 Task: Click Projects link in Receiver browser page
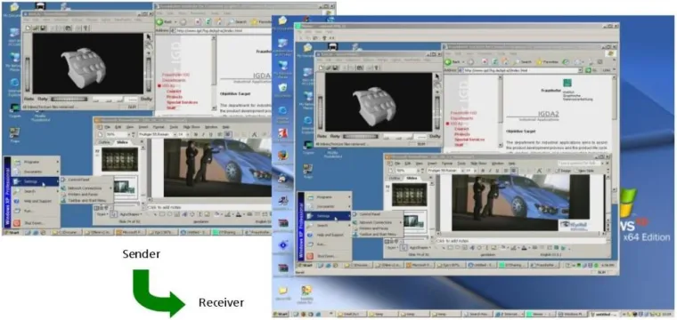pyautogui.click(x=461, y=134)
